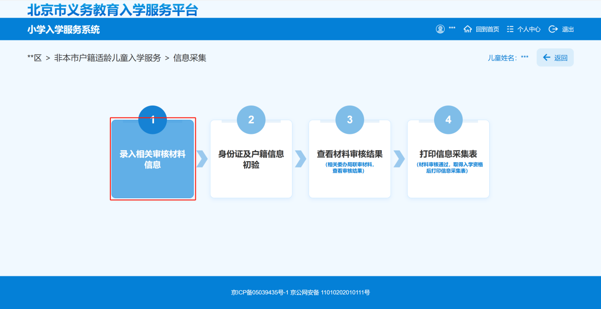Image resolution: width=601 pixels, height=309 pixels.
Task: Click the 北京市义务教育入学服务平台 heading
Action: [x=113, y=10]
